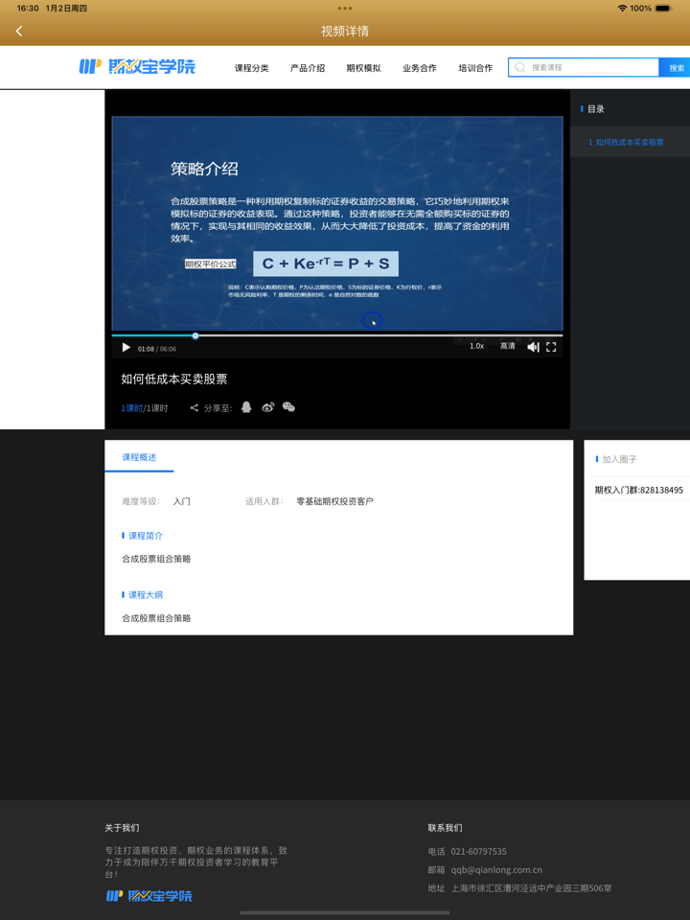Click the 期权宝学院 logo in the header
The height and width of the screenshot is (920, 690).
click(137, 66)
